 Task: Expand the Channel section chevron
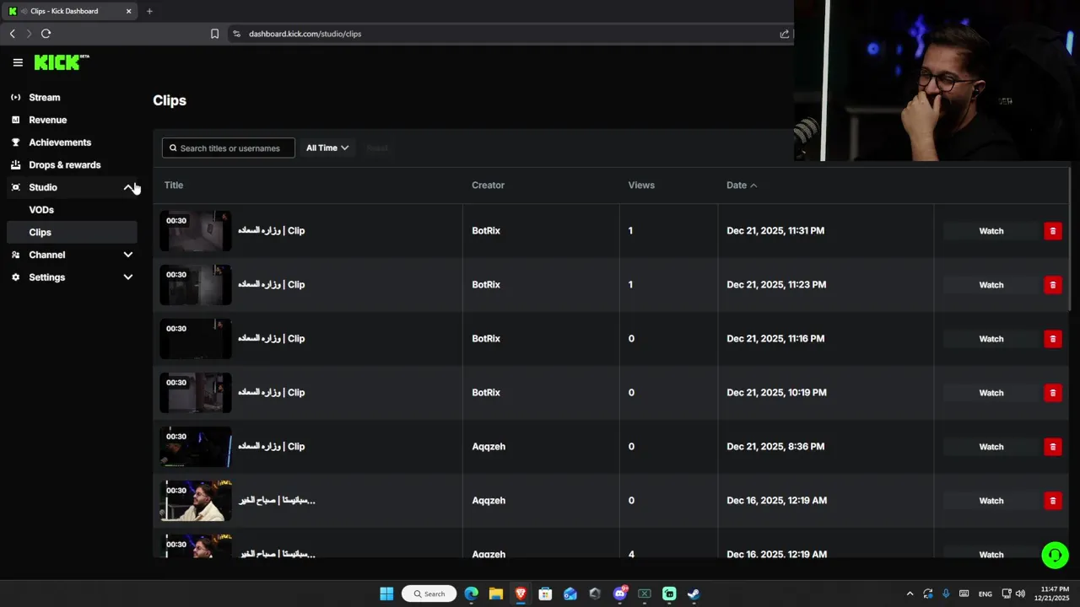128,255
